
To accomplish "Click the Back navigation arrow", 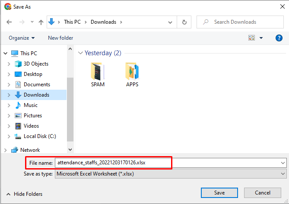I will [x=9, y=22].
